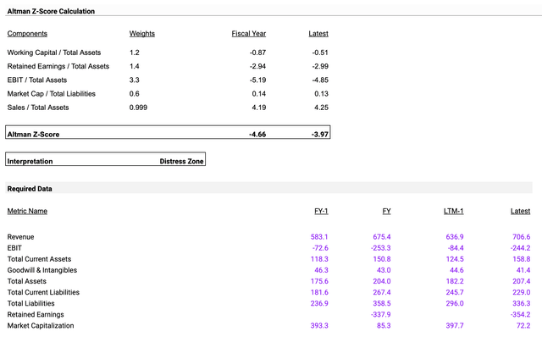Image resolution: width=542 pixels, height=337 pixels.
Task: Click latest value -0.51
Action: coord(320,52)
